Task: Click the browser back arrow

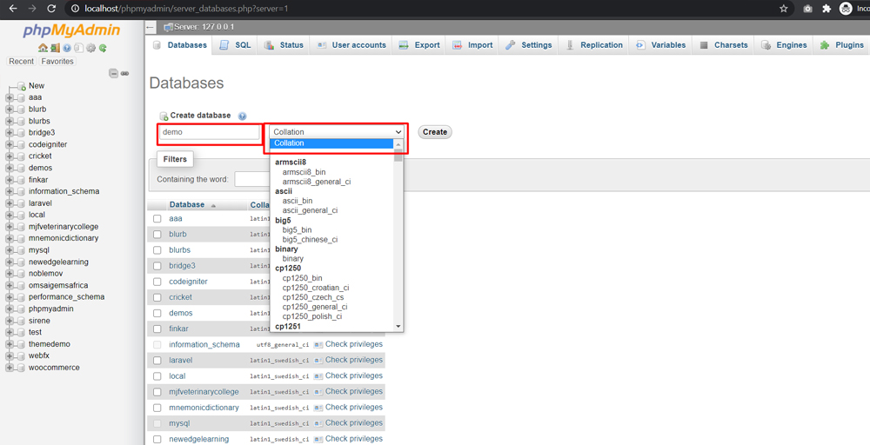Action: click(x=13, y=9)
